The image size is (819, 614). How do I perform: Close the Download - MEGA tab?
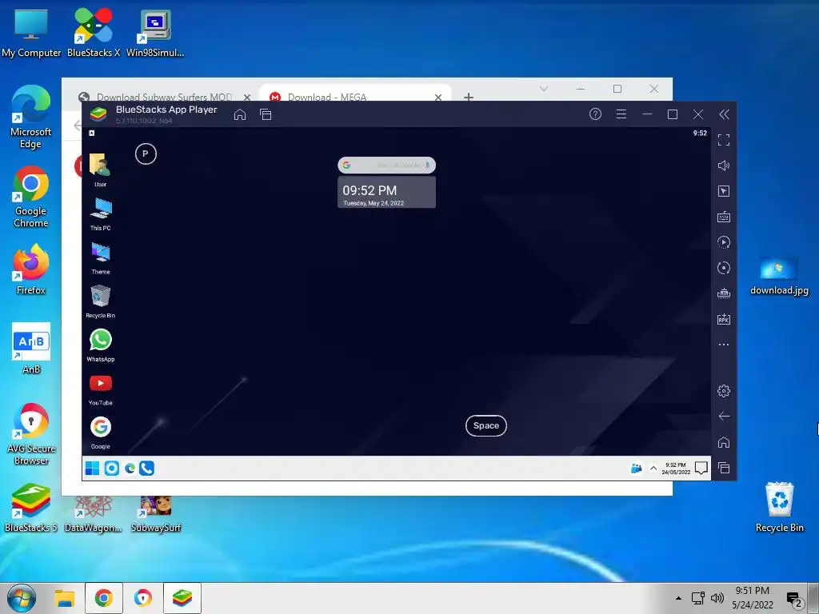coord(438,97)
